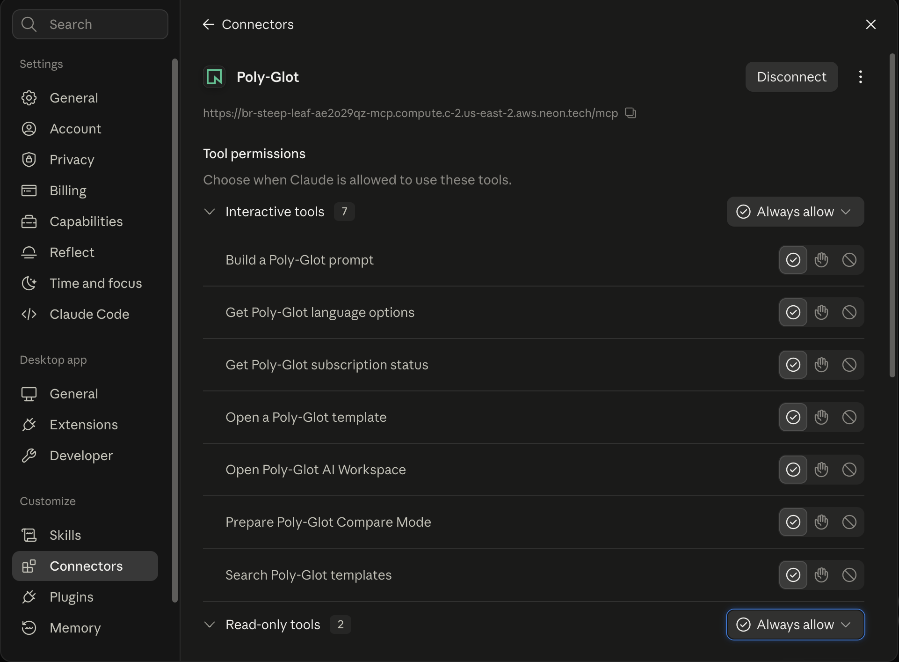The height and width of the screenshot is (662, 899).
Task: Block Get Poly-Glot language options tool
Action: pyautogui.click(x=849, y=312)
